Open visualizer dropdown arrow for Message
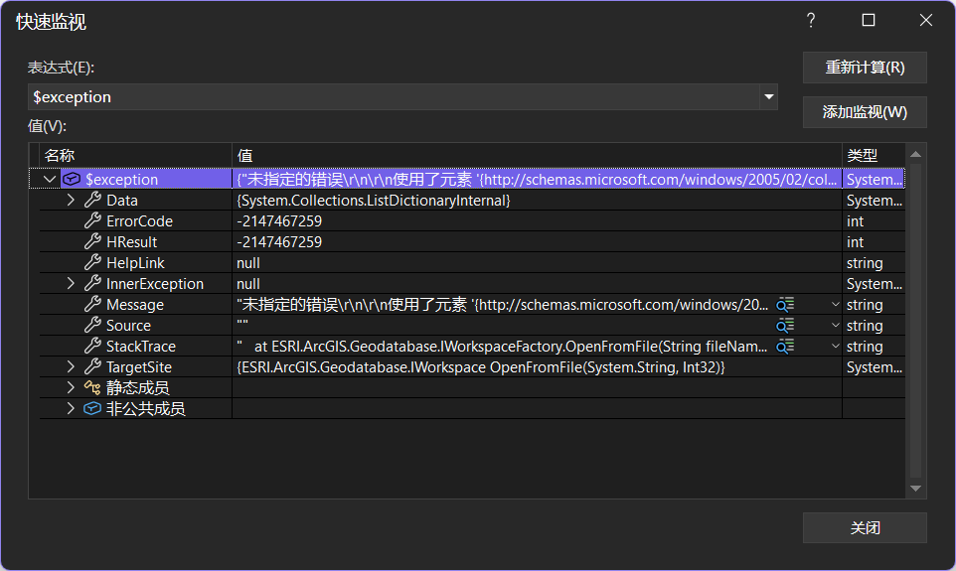 [x=836, y=304]
